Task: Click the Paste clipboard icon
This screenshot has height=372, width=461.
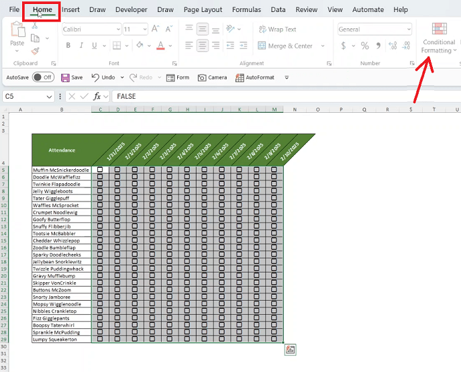Action: tap(17, 30)
